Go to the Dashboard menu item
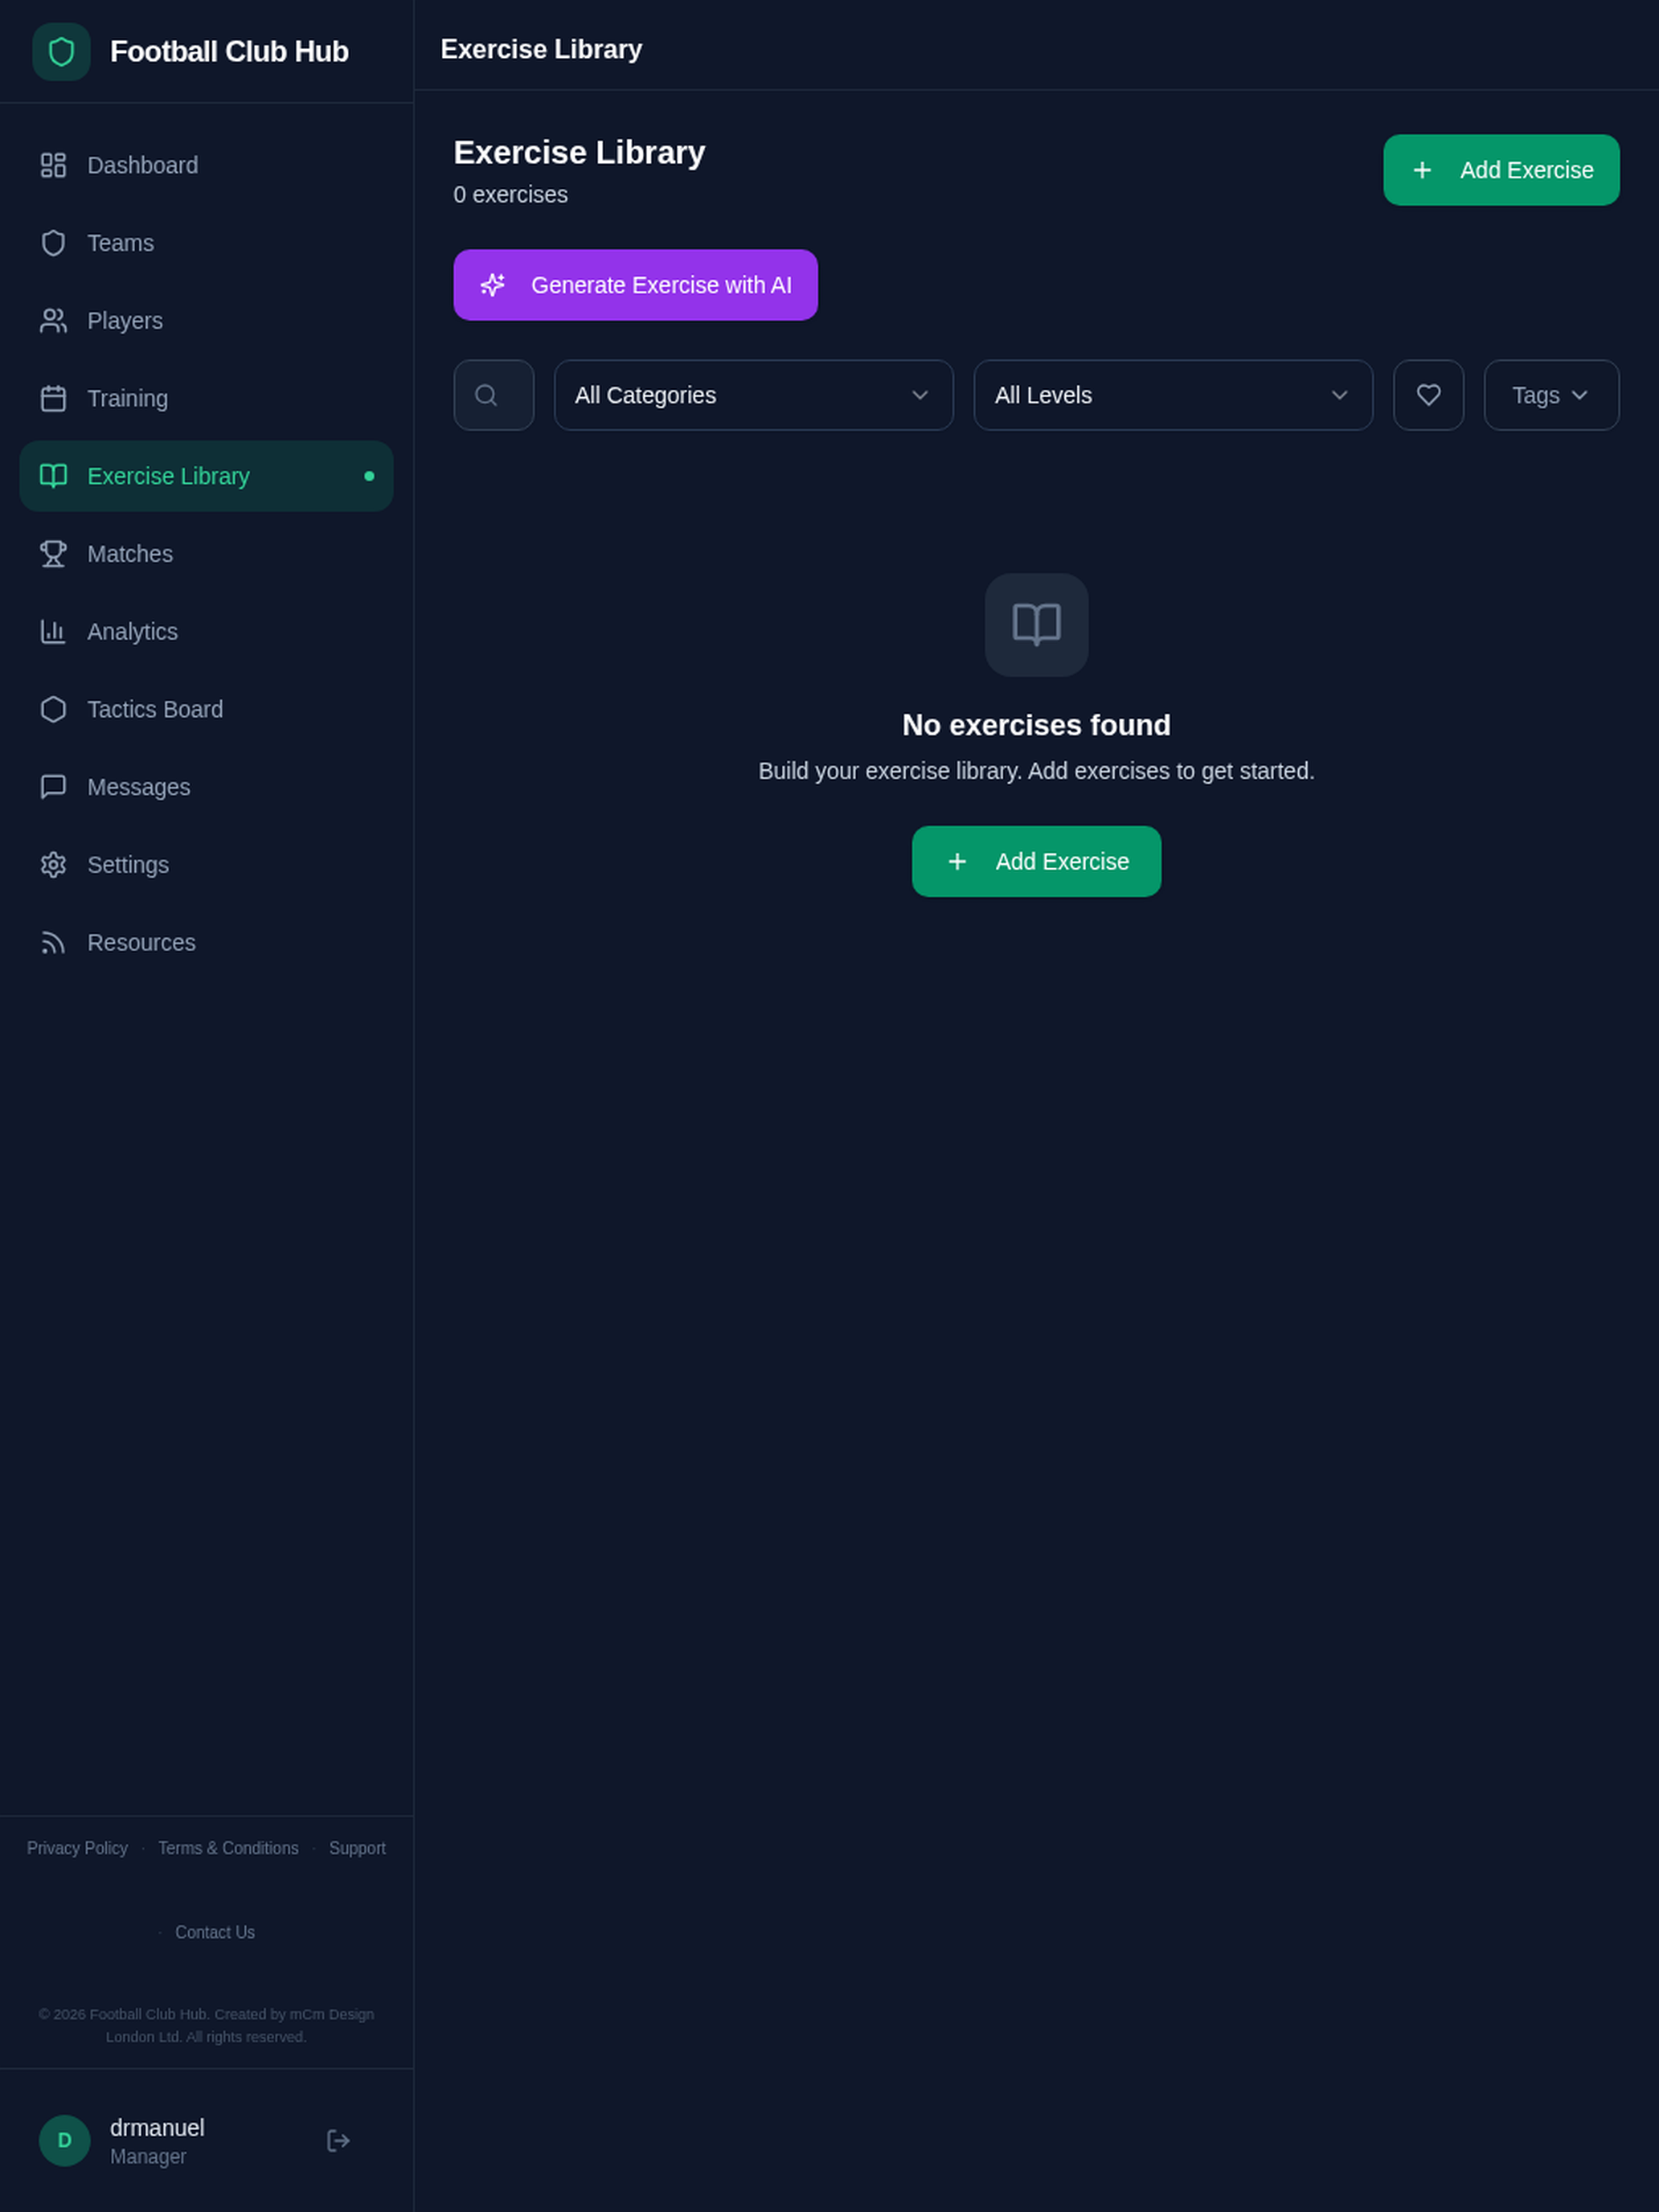Image resolution: width=1659 pixels, height=2212 pixels. click(206, 165)
